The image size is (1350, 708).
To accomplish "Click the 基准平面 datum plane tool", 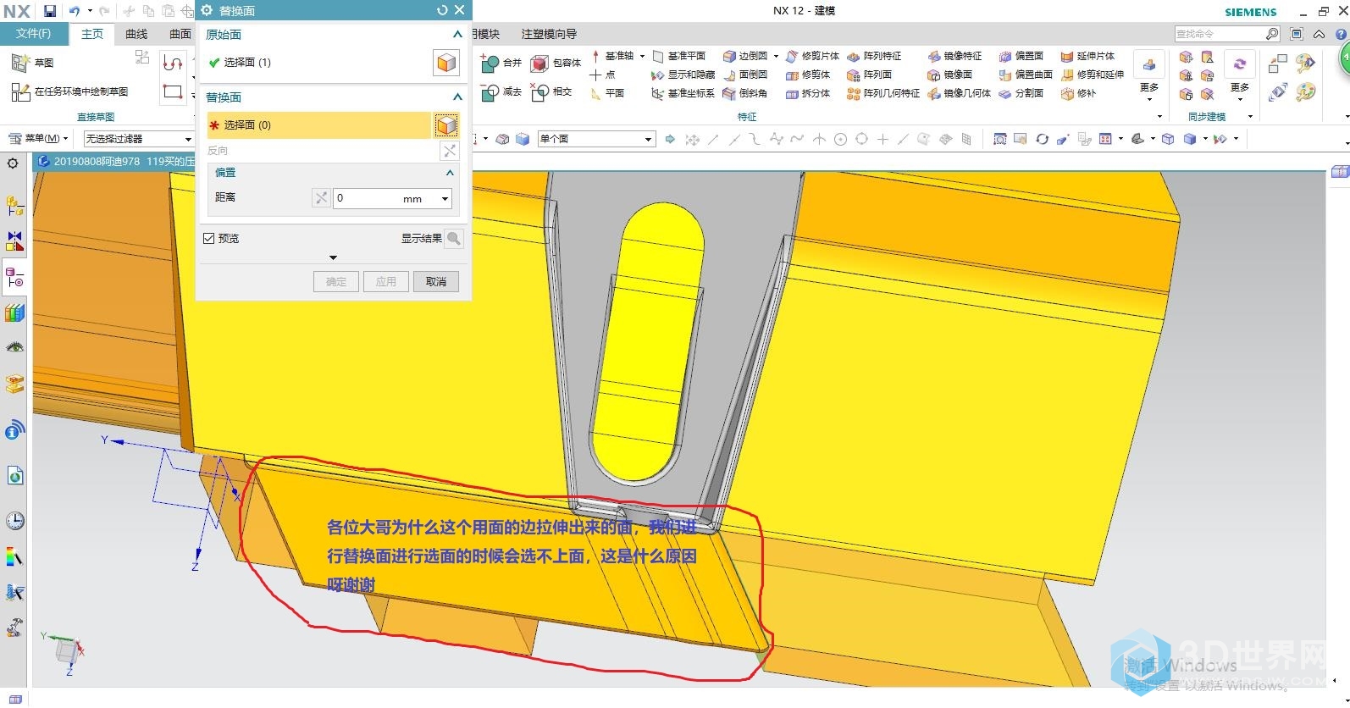I will [678, 56].
